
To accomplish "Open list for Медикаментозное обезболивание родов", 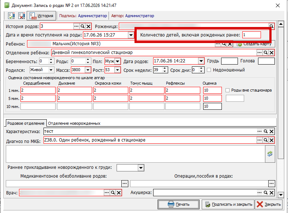I will [x=125, y=183].
